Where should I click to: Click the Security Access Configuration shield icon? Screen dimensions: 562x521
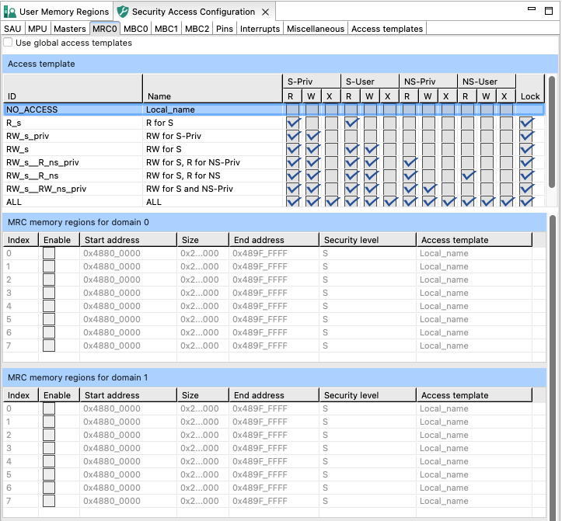123,12
